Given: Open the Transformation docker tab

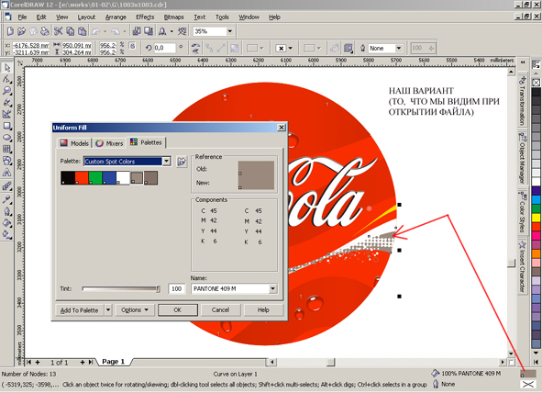Looking at the screenshot, I should (522, 101).
